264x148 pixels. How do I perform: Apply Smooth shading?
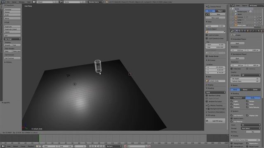coord(8,45)
